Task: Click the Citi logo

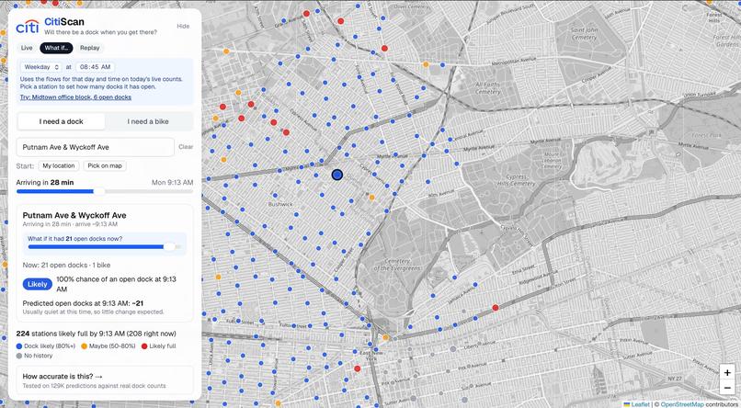Action: [28, 27]
